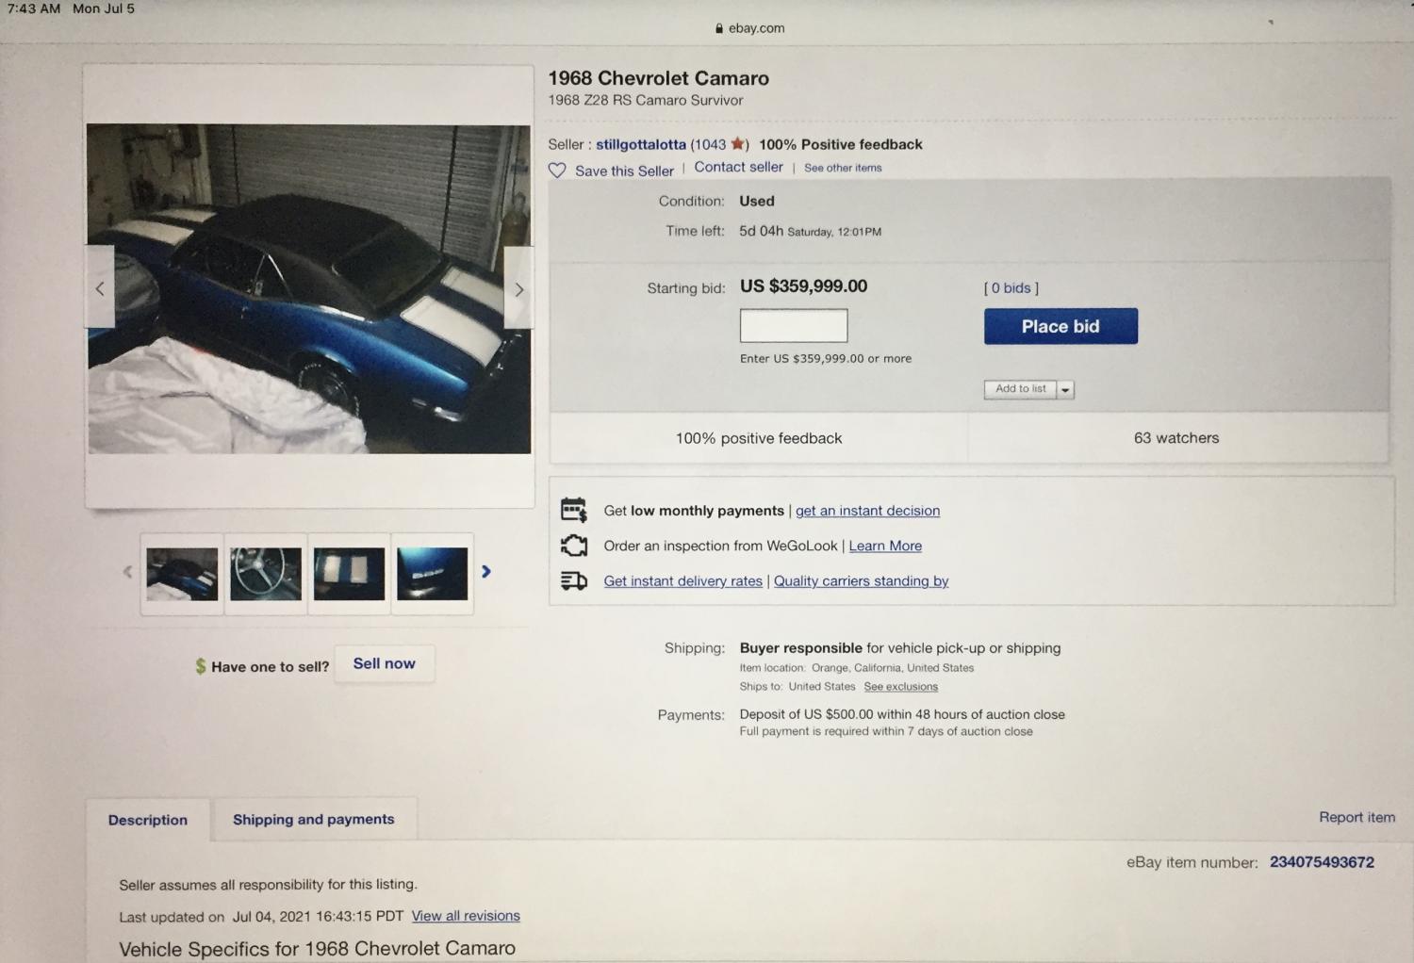Click the heart icon to save this seller
The height and width of the screenshot is (963, 1414).
(557, 171)
